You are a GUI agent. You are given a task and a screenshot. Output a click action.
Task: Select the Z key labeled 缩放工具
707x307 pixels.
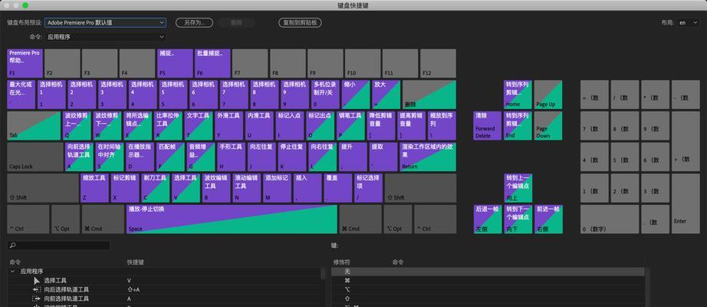(94, 188)
